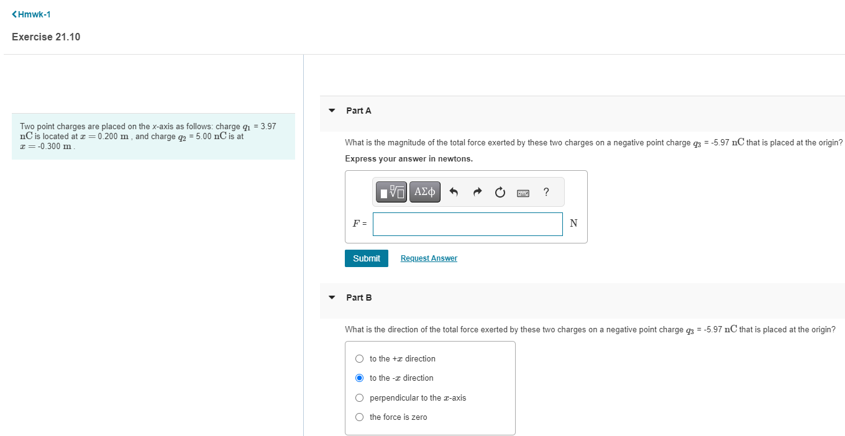Select the 'to the +x direction' option
Screen dimensions: 845x436
point(359,358)
